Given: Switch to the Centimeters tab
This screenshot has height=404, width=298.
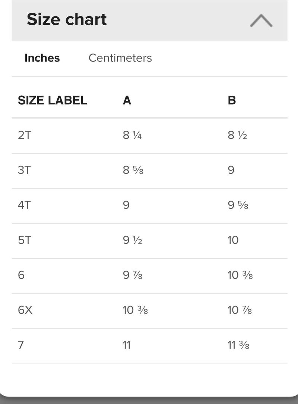Looking at the screenshot, I should coord(120,58).
